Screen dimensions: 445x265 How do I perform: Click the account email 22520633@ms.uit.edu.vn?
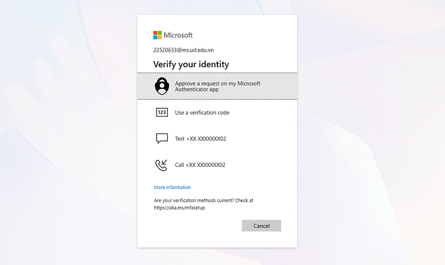[183, 50]
